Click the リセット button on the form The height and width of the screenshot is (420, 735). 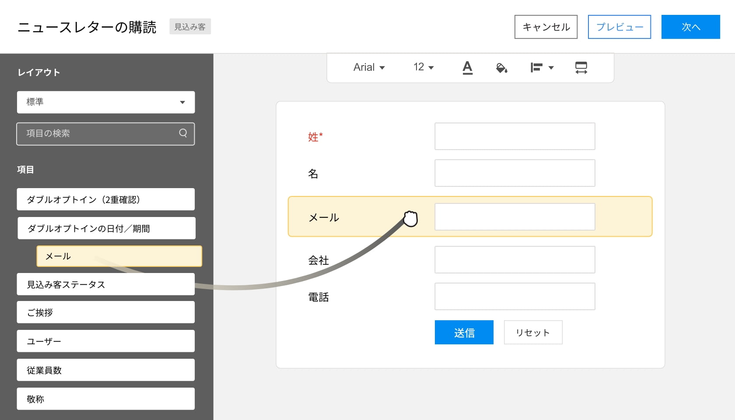pyautogui.click(x=533, y=332)
